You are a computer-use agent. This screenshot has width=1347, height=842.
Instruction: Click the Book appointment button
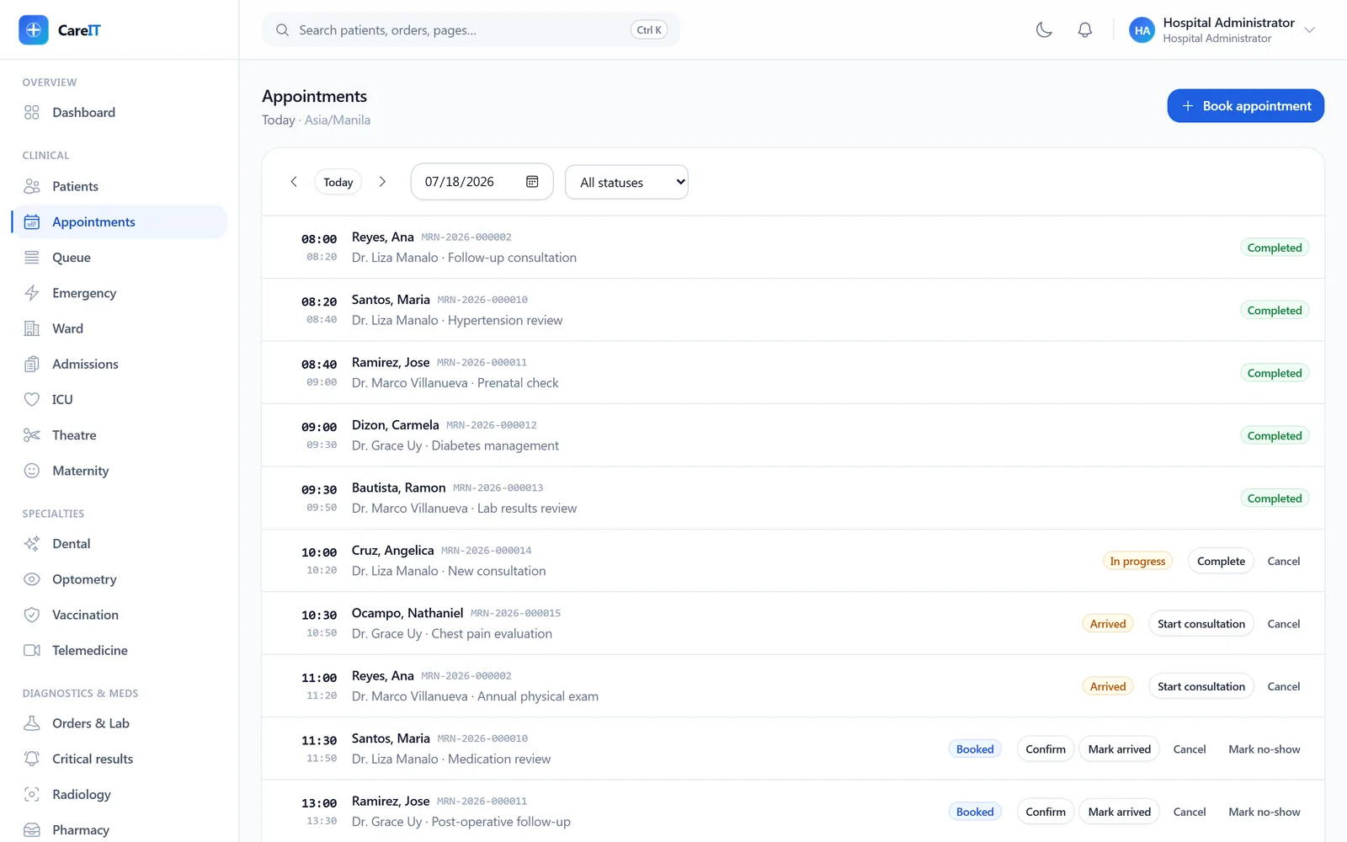[x=1245, y=106]
